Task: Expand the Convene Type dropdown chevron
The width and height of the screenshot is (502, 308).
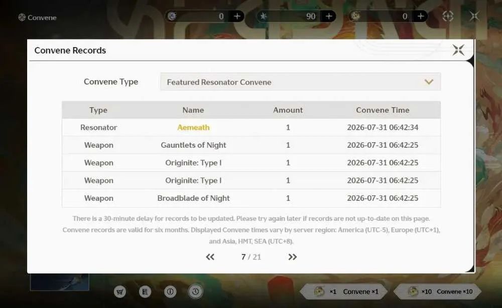Action: tap(429, 82)
